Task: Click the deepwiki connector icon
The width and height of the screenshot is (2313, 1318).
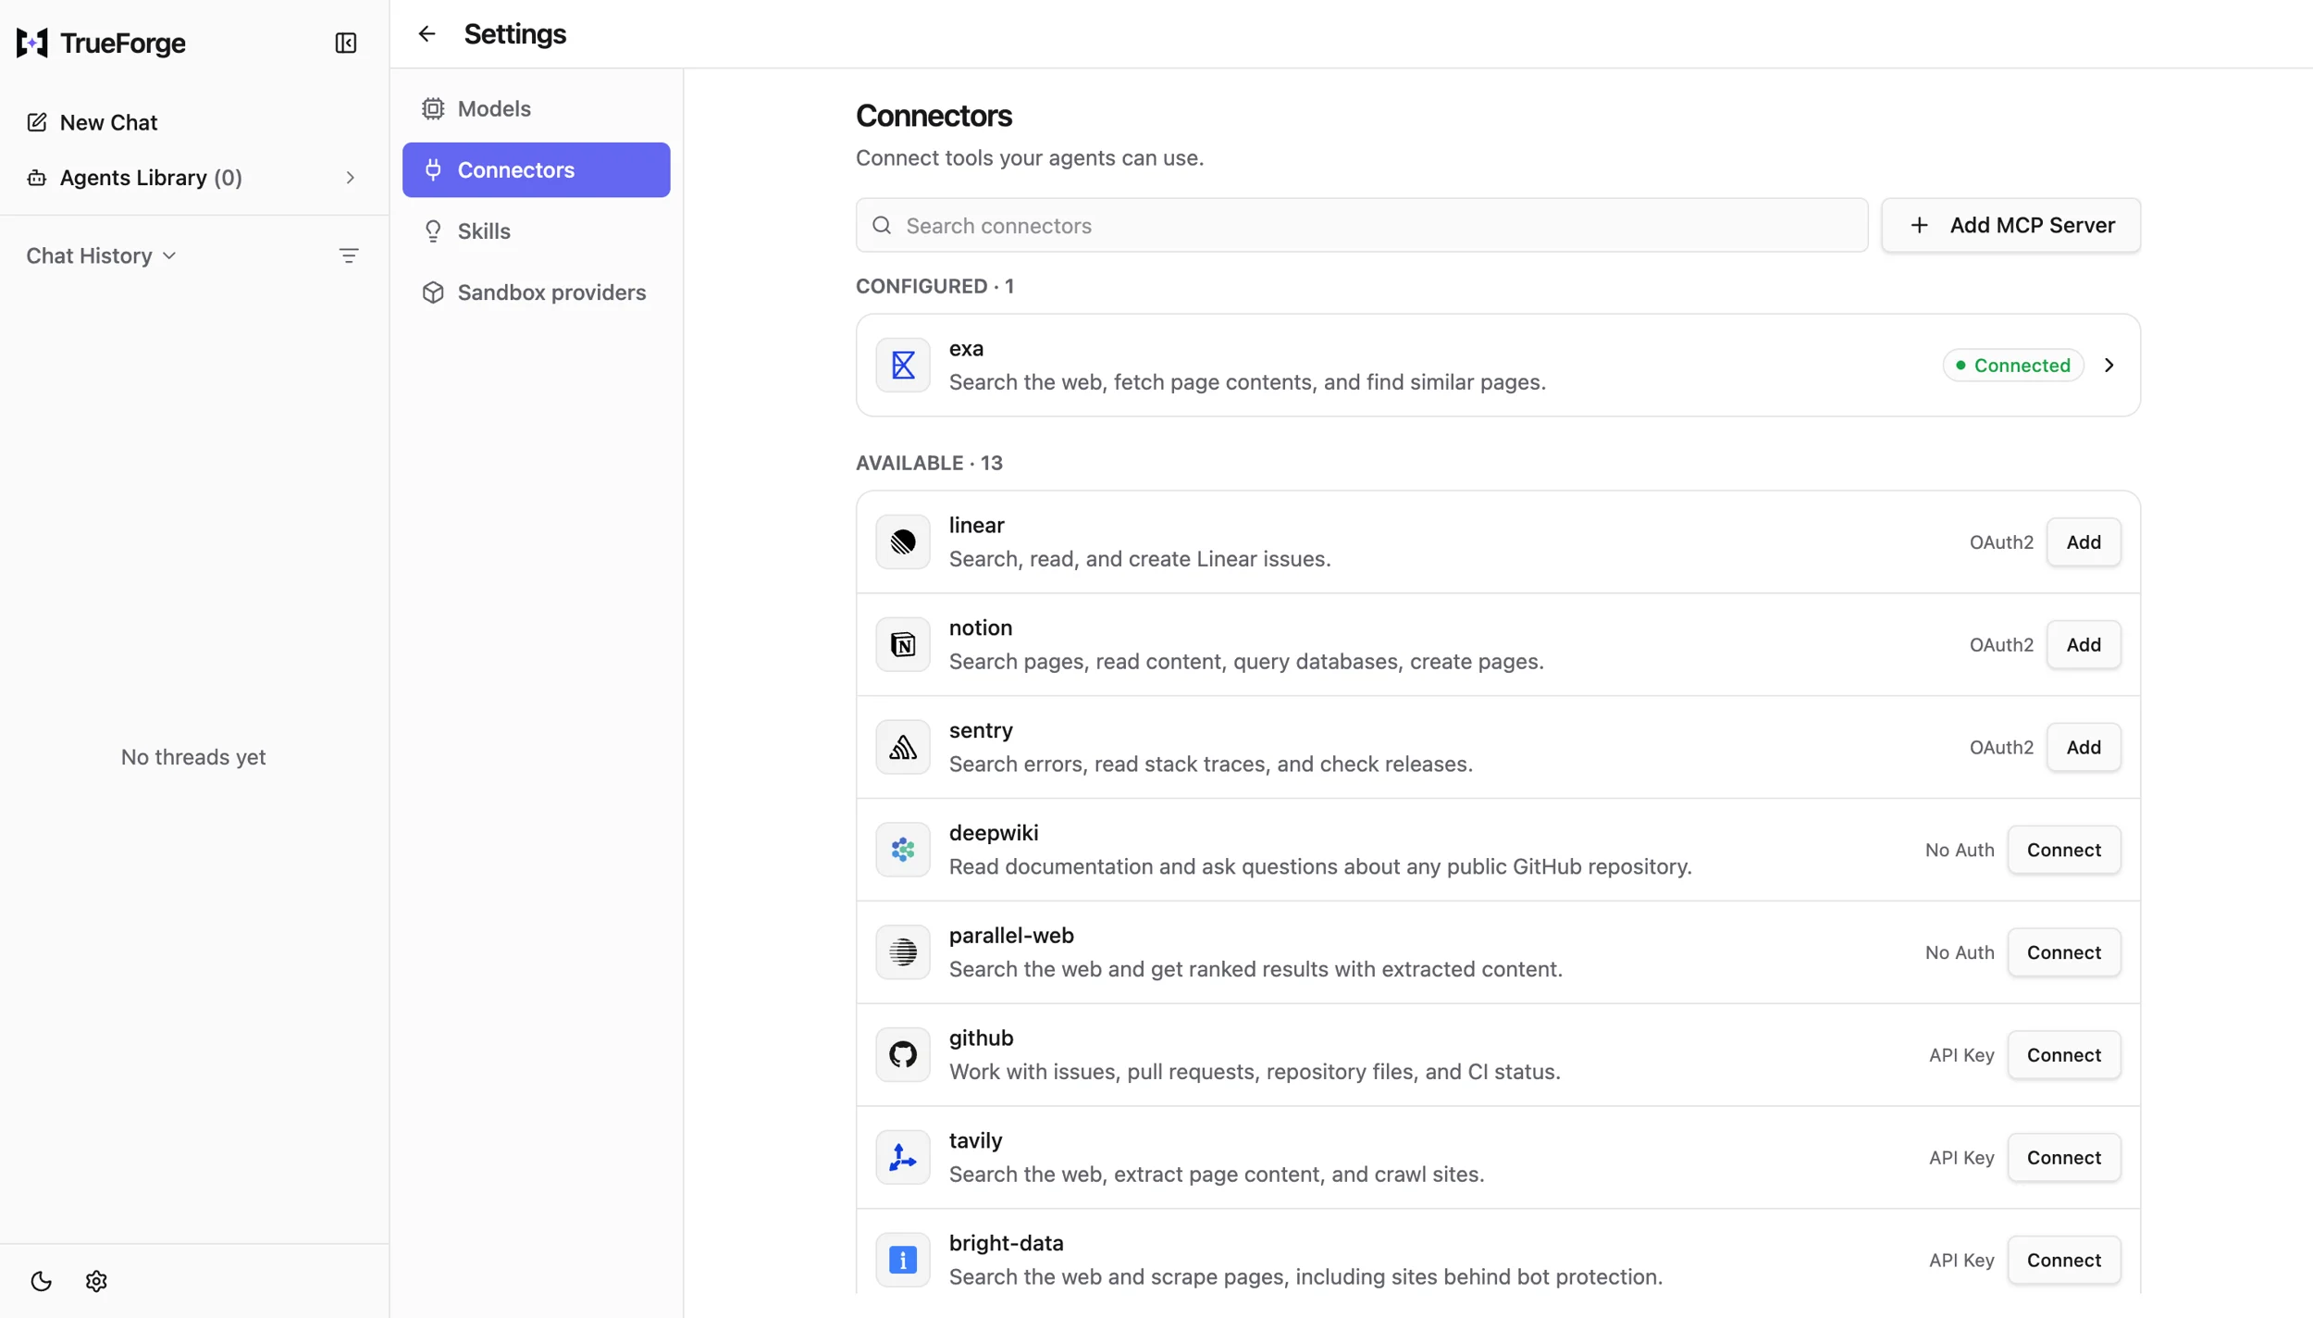Action: 903,850
